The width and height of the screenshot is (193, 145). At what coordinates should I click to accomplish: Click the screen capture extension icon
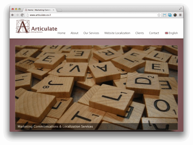point(164,15)
